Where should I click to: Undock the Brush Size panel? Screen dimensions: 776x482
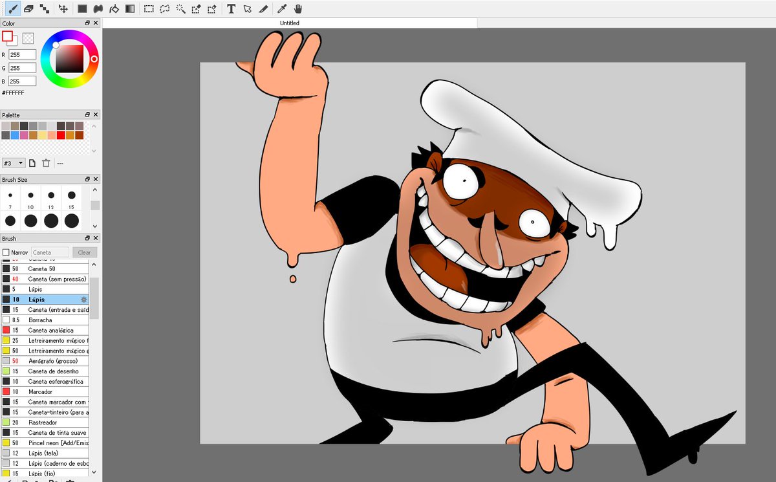coord(87,179)
